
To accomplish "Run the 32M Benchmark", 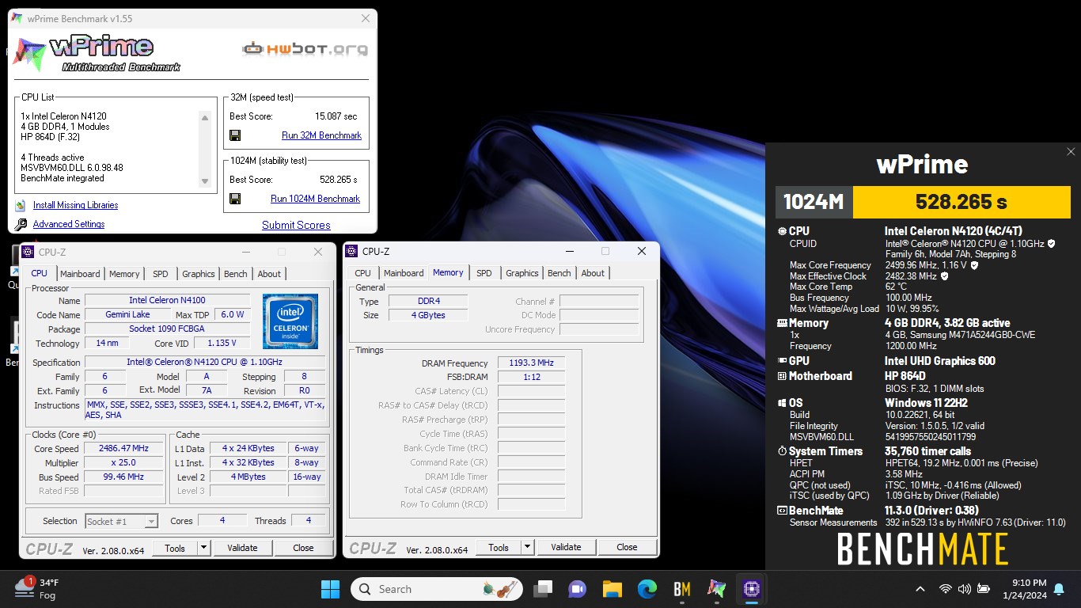I will 321,135.
